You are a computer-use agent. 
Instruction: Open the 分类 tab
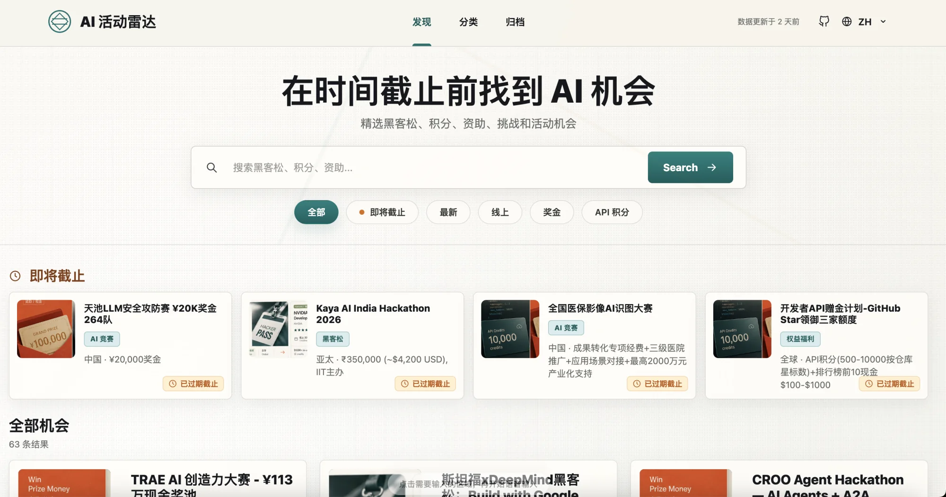(x=468, y=22)
